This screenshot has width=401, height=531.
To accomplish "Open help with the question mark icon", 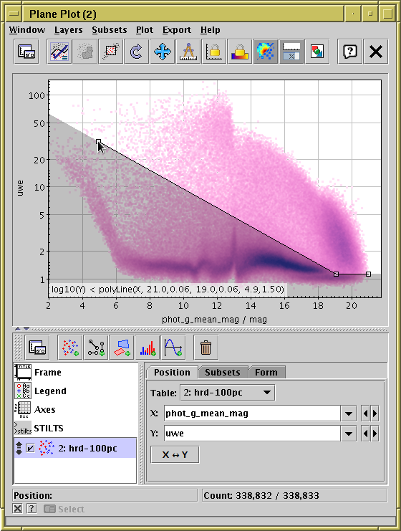I will [x=350, y=52].
